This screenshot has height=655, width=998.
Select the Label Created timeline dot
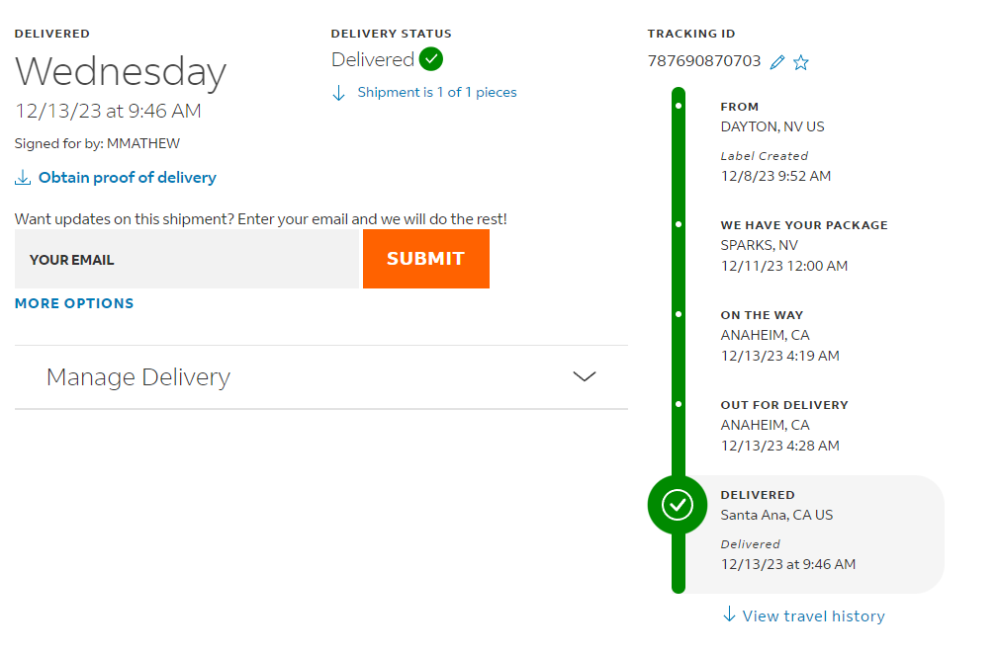tap(679, 106)
